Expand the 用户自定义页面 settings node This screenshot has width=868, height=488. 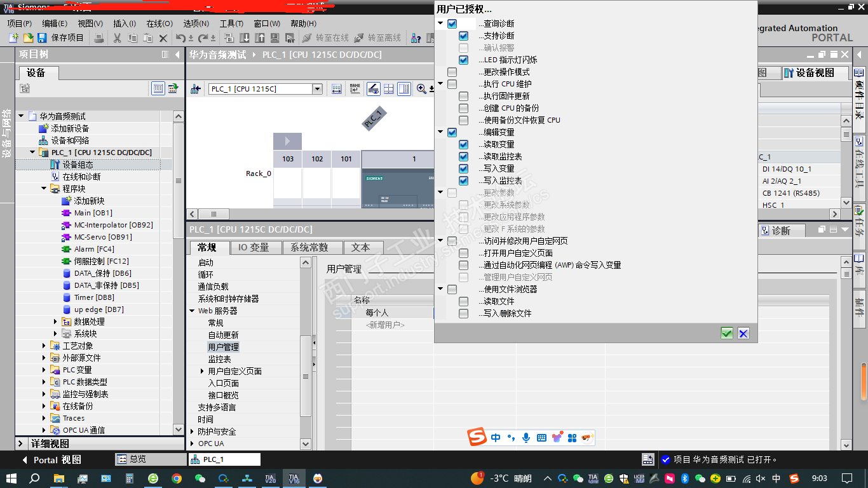point(202,371)
